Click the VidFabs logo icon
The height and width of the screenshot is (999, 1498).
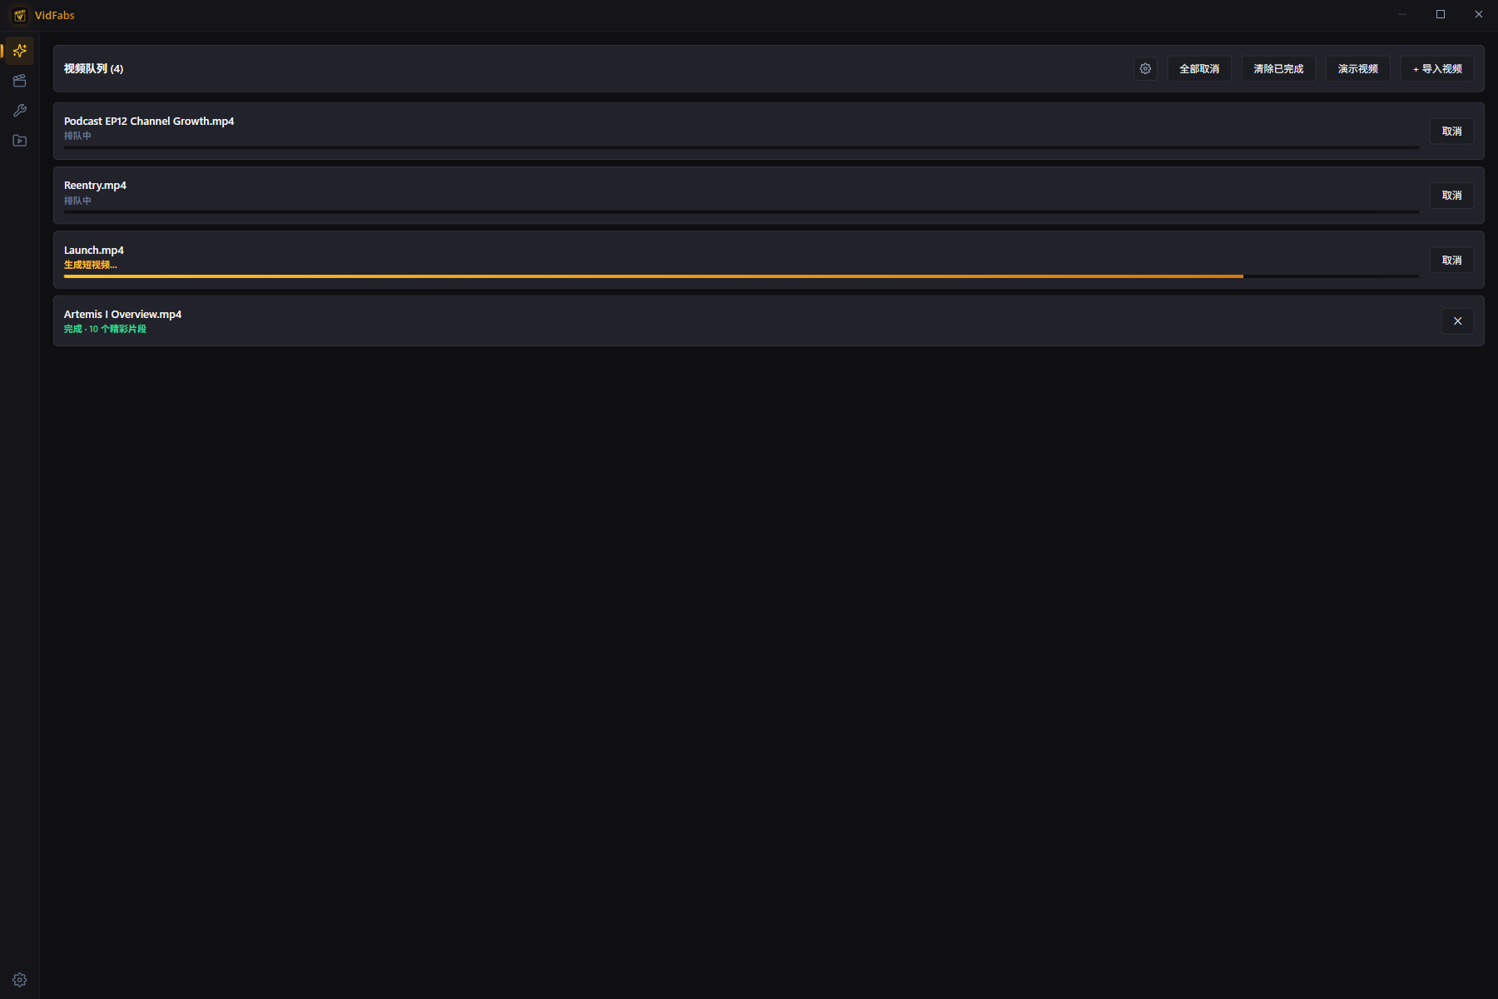20,15
